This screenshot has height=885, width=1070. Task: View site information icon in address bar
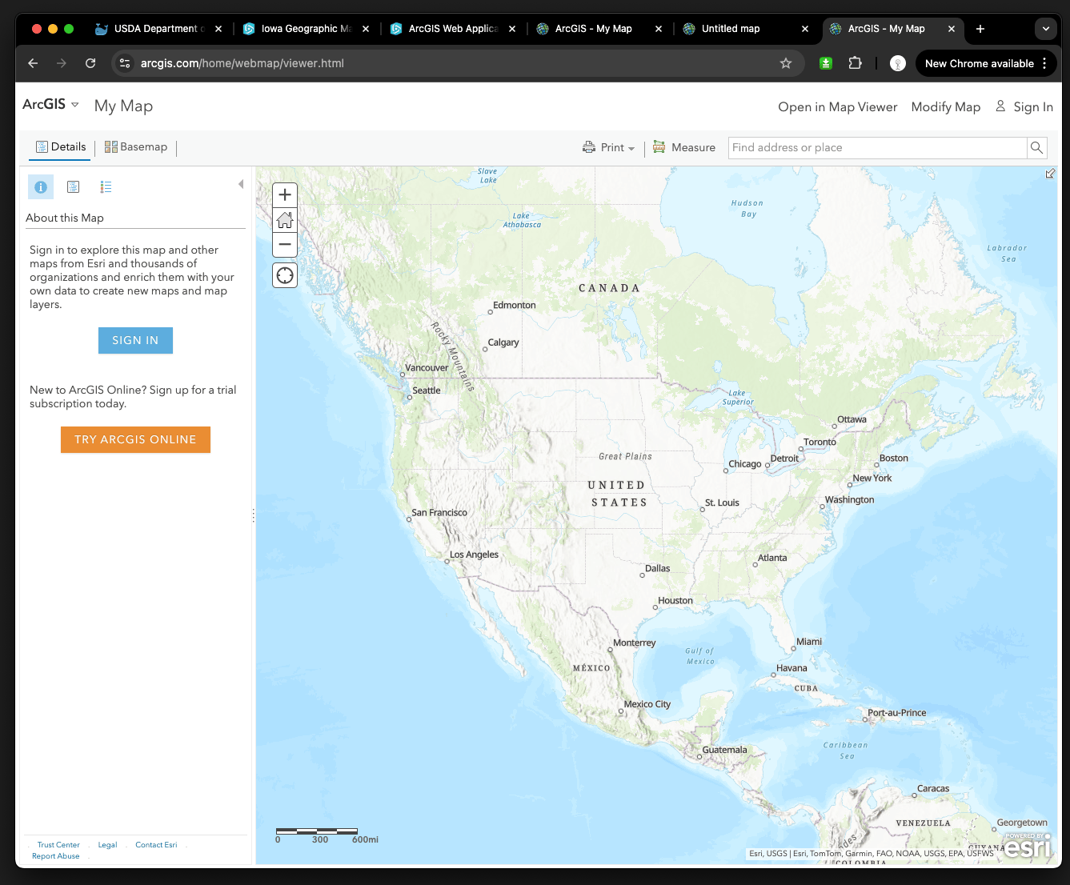125,63
